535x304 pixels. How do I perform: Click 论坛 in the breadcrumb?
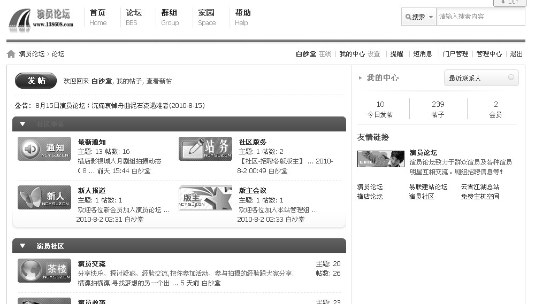(58, 54)
